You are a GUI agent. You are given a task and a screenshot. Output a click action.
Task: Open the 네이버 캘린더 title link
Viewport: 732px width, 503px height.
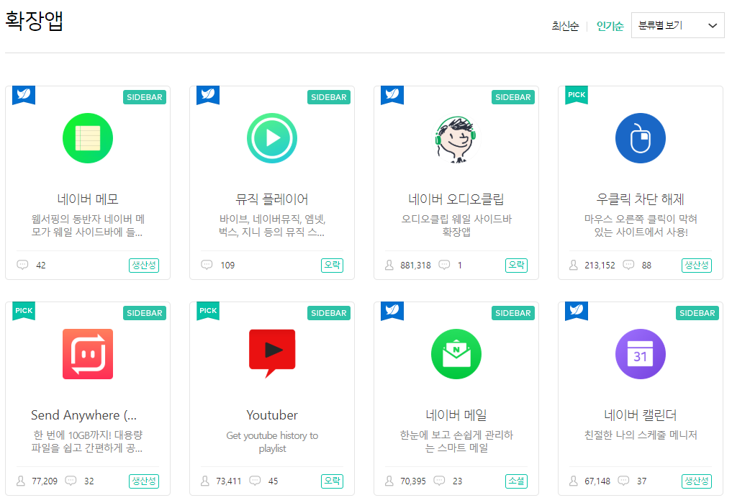pos(641,415)
